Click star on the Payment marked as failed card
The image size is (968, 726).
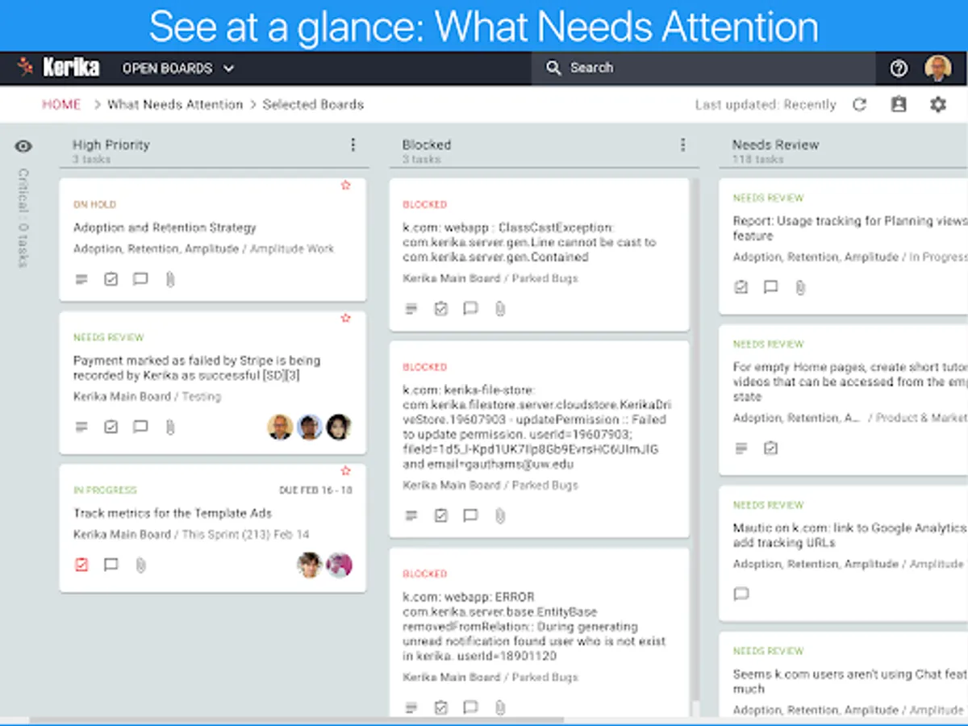[x=346, y=319]
